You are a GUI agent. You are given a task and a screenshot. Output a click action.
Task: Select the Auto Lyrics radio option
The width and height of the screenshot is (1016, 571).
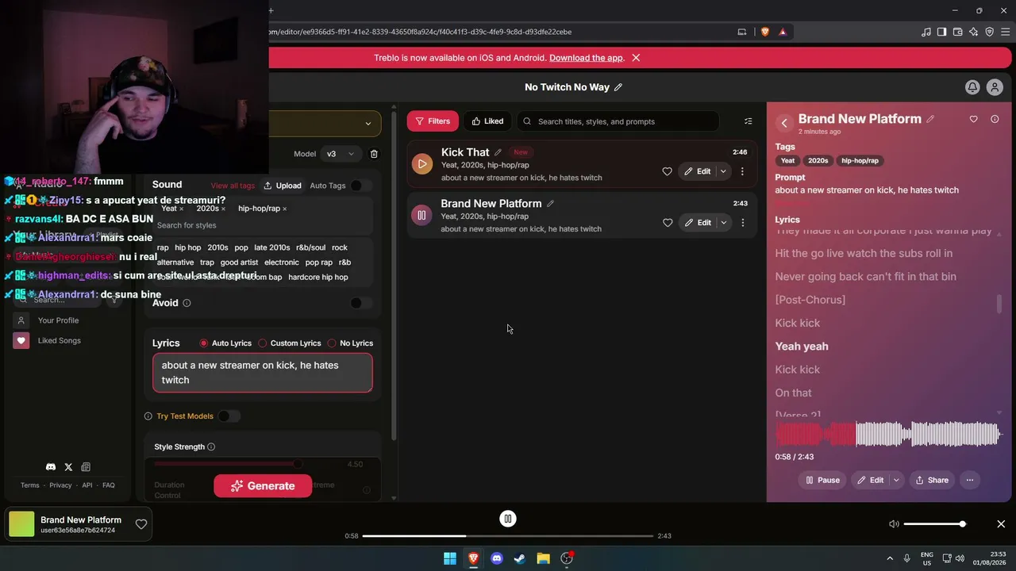coord(204,343)
